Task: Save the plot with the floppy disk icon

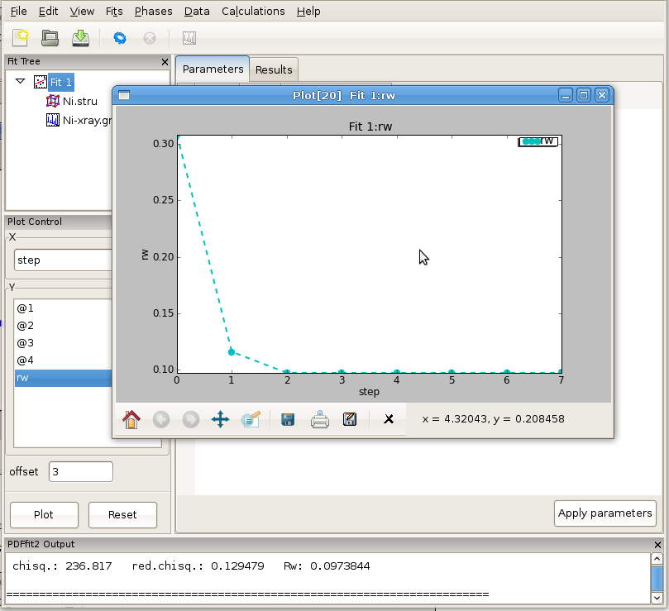Action: pyautogui.click(x=288, y=419)
